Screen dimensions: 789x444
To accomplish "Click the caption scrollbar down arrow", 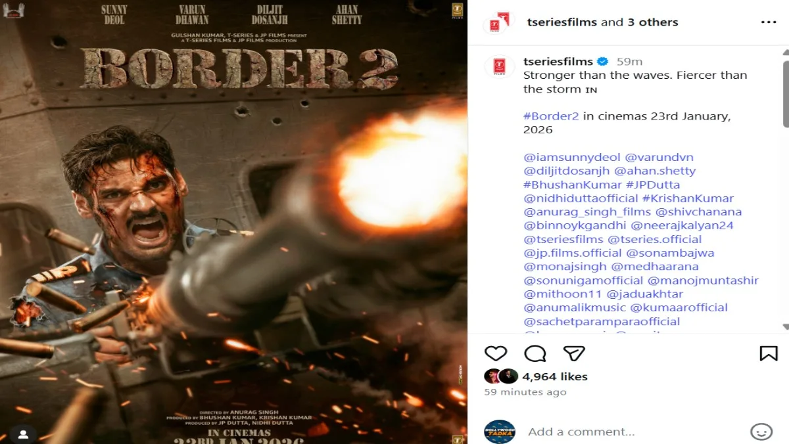I will pyautogui.click(x=786, y=327).
